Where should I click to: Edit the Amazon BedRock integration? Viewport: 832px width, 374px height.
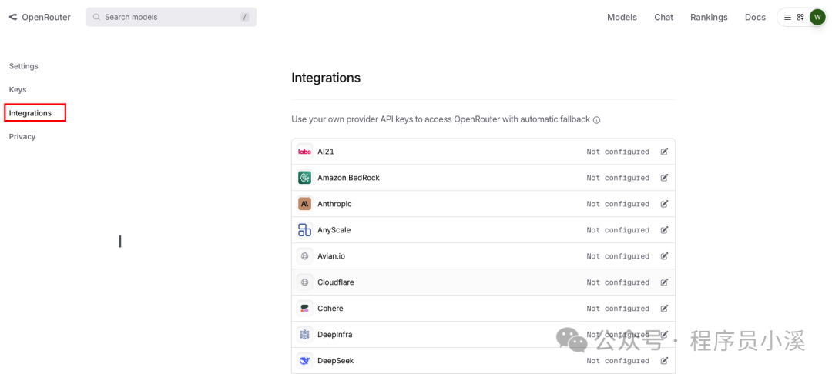point(664,178)
